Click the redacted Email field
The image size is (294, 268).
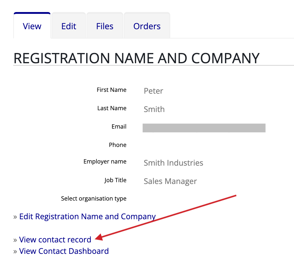pyautogui.click(x=204, y=128)
